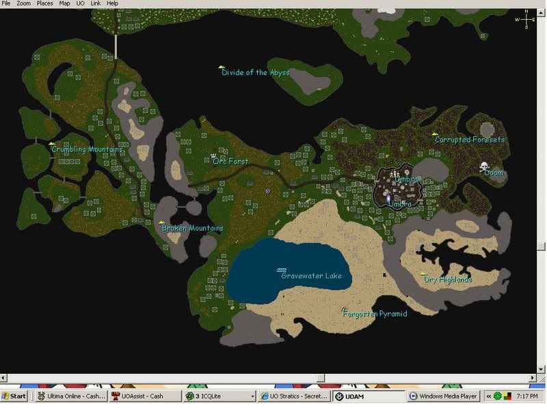Click the vertical scrollbar thumb
The height and width of the screenshot is (410, 547).
pyautogui.click(x=541, y=246)
